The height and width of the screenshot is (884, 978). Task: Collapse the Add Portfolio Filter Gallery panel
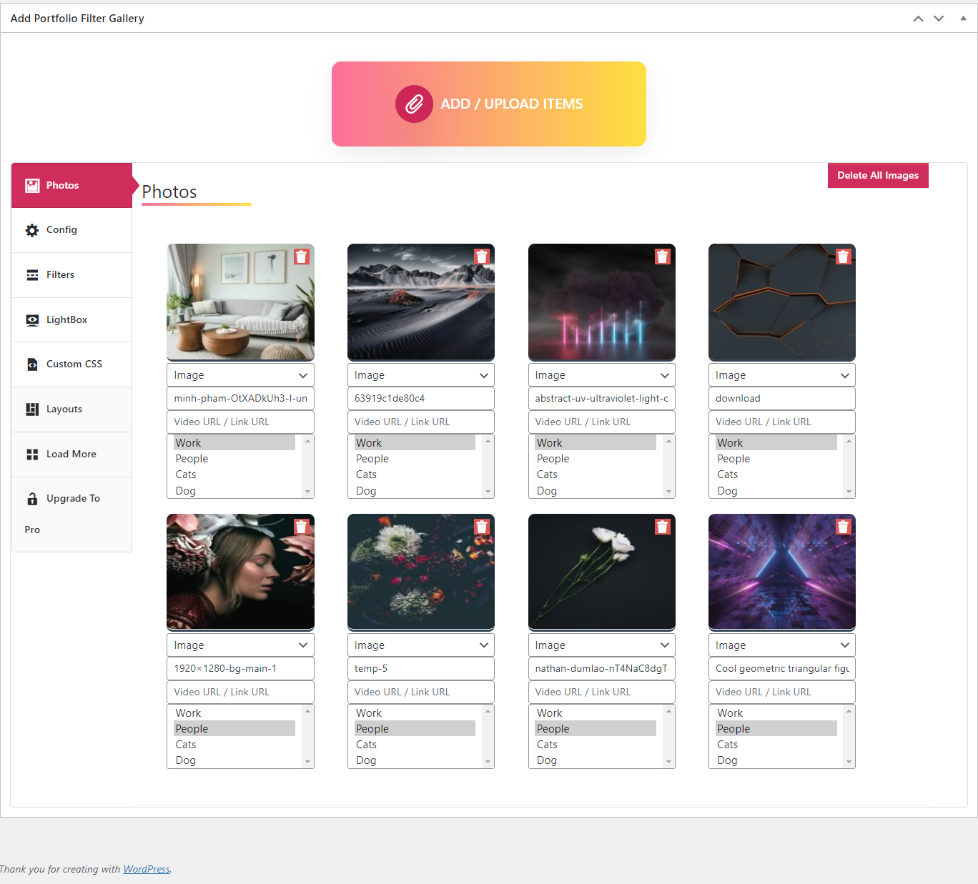tap(963, 19)
